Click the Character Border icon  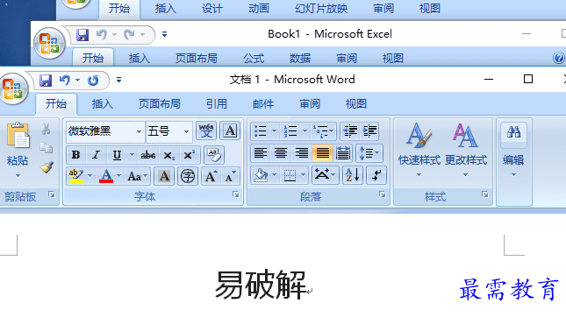[230, 130]
